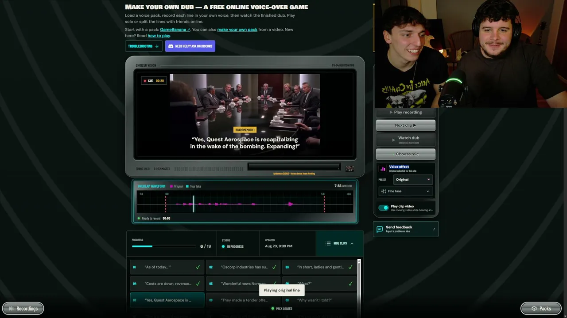Viewport: 567px width, 318px height.
Task: Click Need Help? Ask on Discord button
Action: click(x=190, y=46)
